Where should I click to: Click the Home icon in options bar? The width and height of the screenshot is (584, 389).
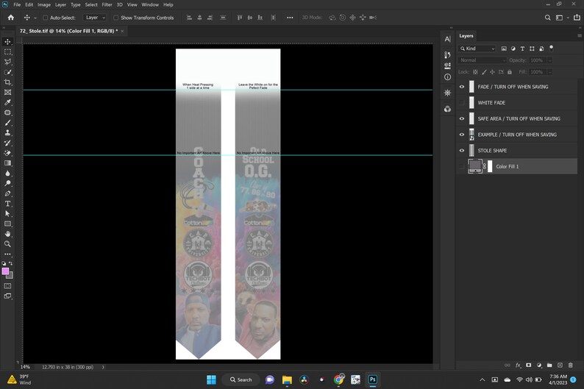pos(11,18)
